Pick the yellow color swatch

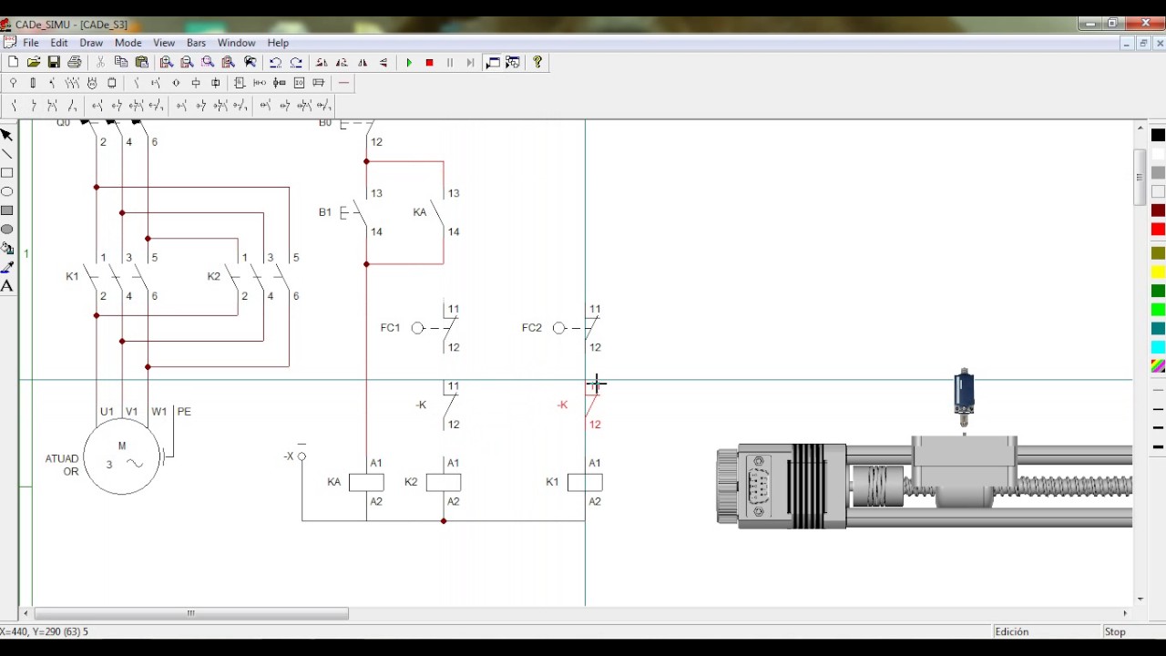coord(1158,272)
